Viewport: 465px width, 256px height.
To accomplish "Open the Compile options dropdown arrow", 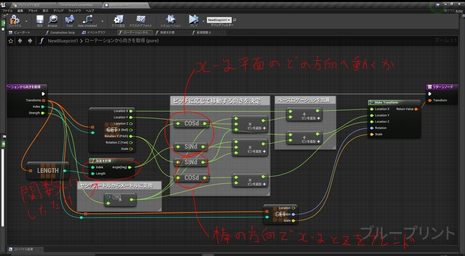I will (26, 21).
